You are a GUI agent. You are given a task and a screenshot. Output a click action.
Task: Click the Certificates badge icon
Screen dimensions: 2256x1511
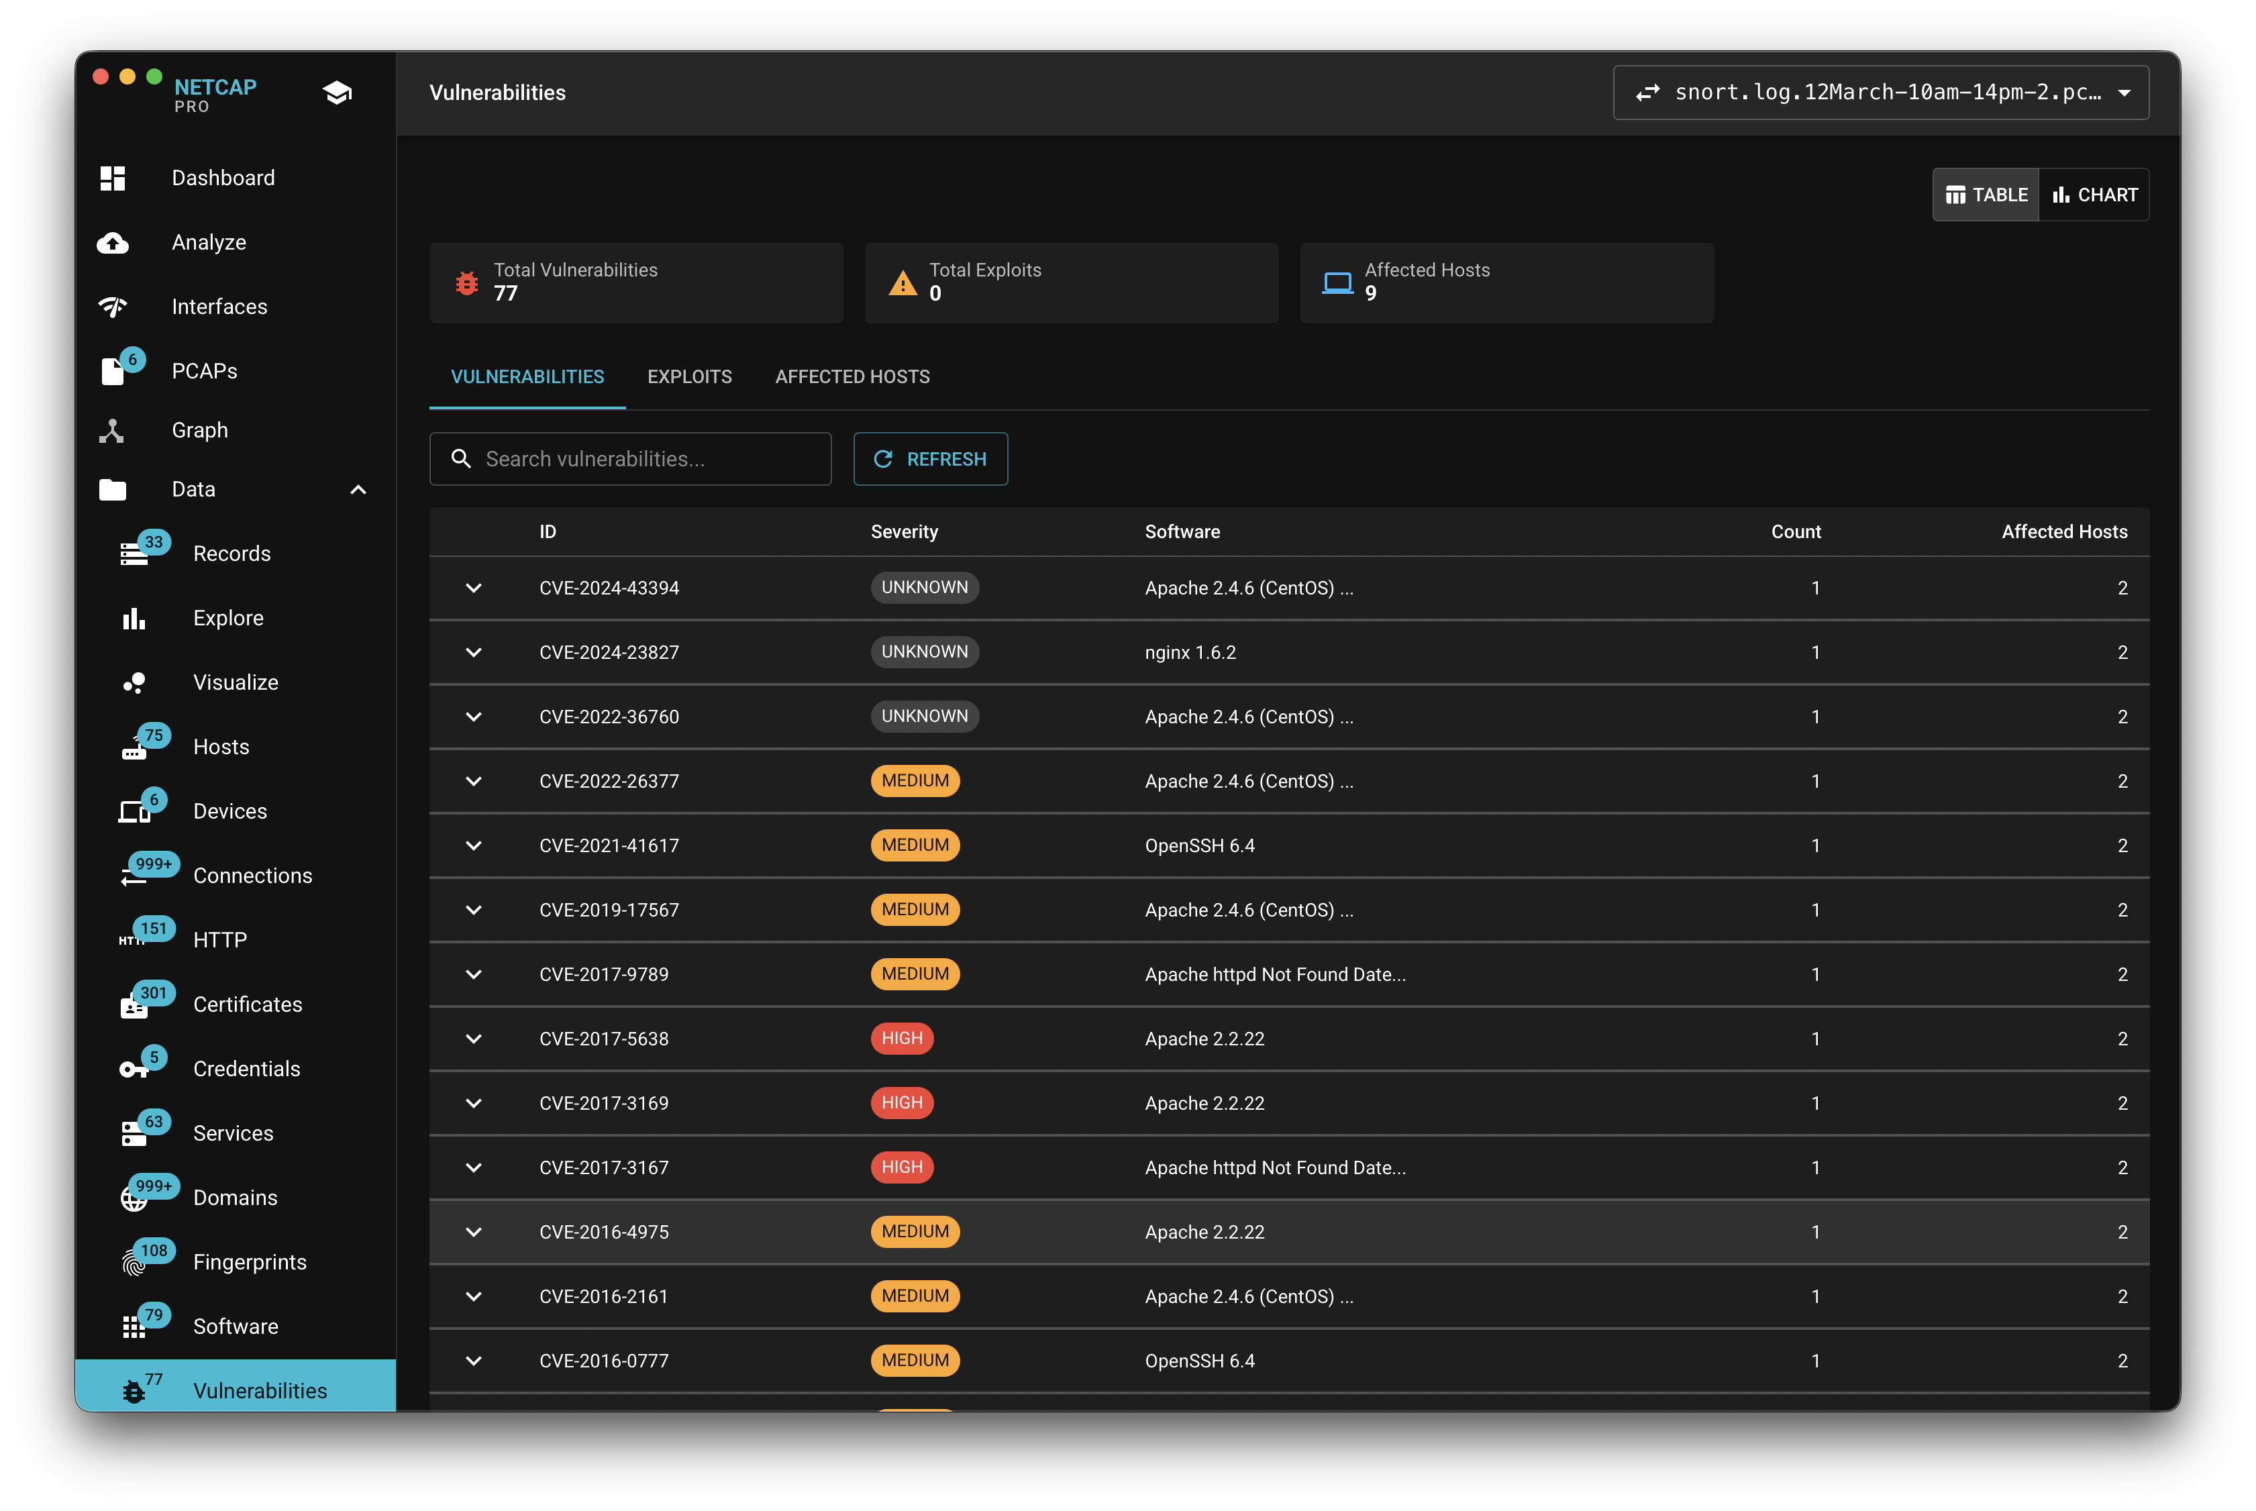[x=134, y=1007]
